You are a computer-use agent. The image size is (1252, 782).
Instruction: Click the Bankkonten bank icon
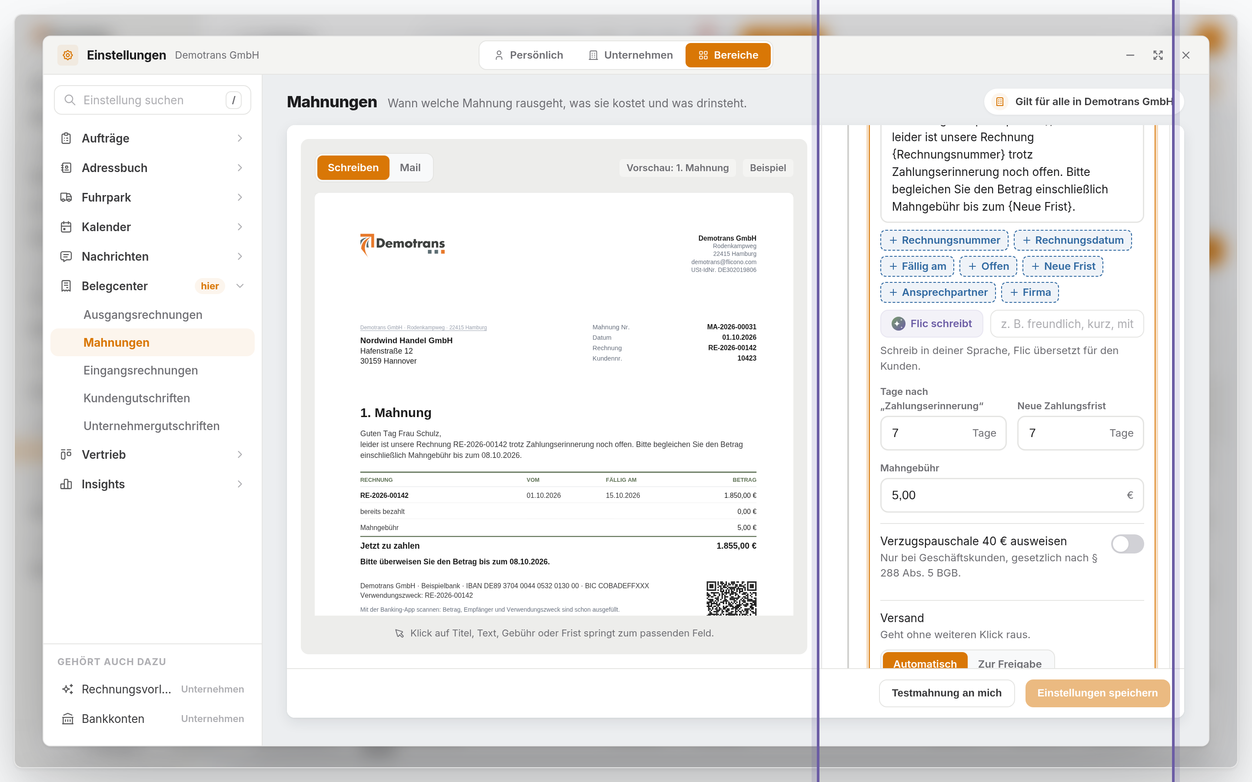(68, 719)
